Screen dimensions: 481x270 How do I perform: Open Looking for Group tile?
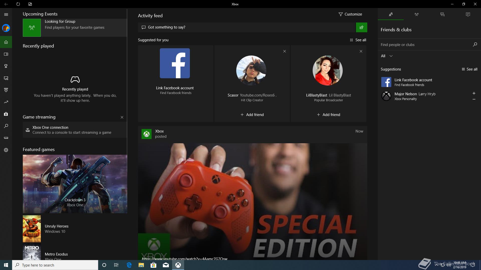tap(75, 28)
